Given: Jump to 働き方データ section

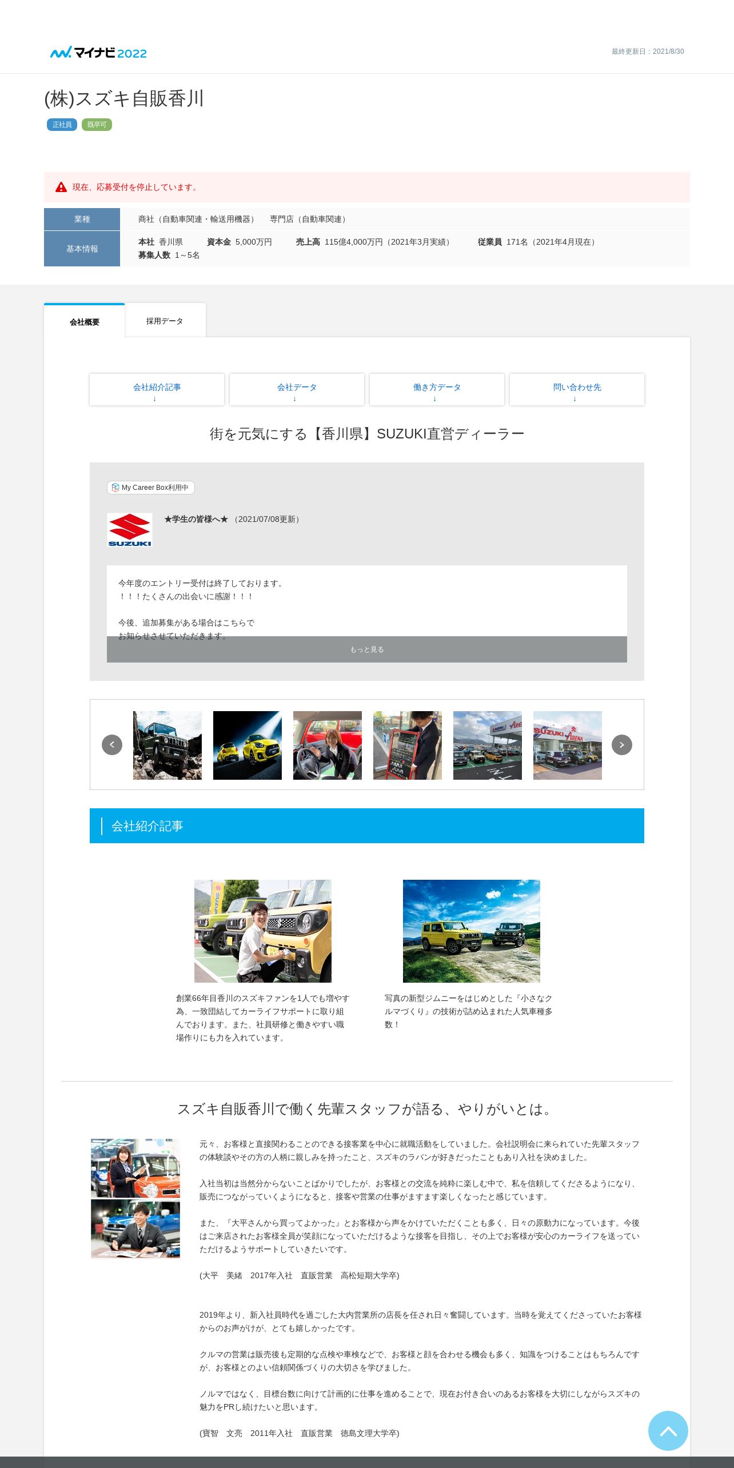Looking at the screenshot, I should (437, 390).
